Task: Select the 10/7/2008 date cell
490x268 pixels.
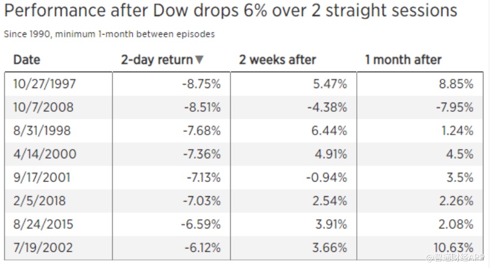Action: point(42,107)
